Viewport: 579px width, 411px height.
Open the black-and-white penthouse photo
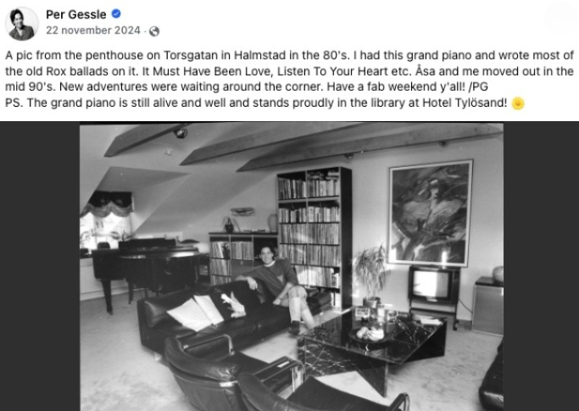[292, 267]
